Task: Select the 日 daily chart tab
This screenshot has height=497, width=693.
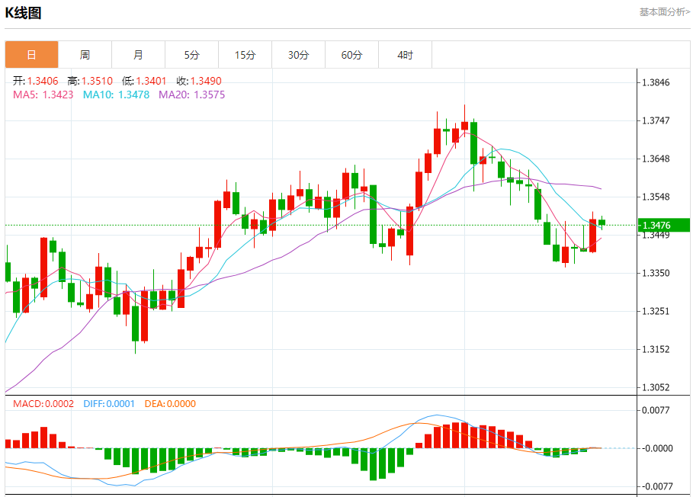Action: [31, 55]
